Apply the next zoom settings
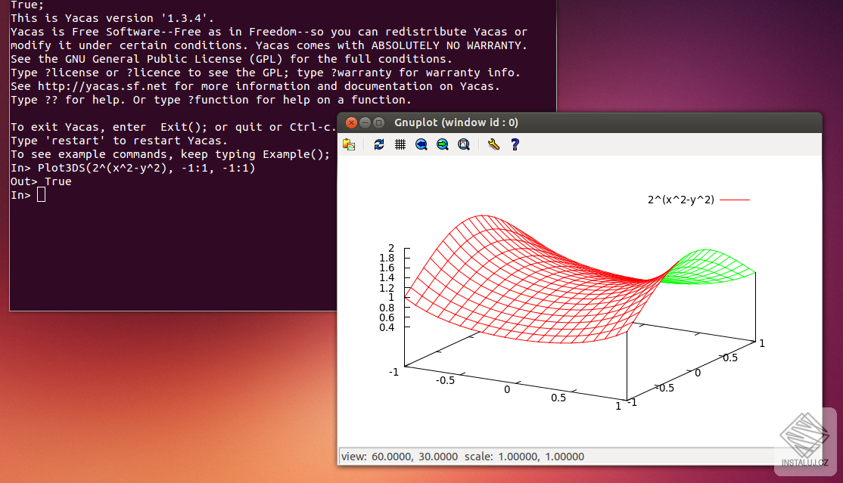 443,144
